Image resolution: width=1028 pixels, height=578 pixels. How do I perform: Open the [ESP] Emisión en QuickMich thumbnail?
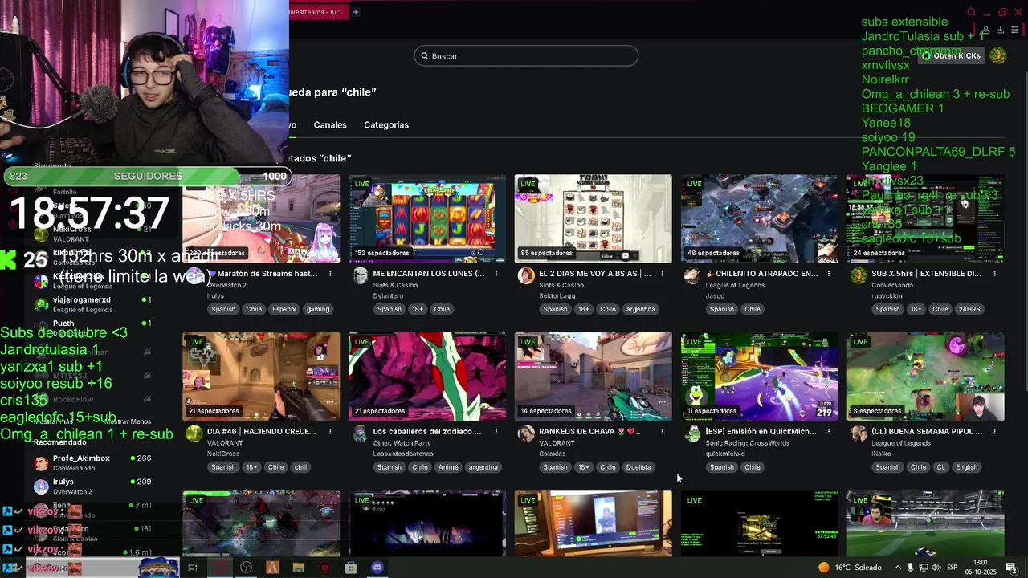coord(759,377)
